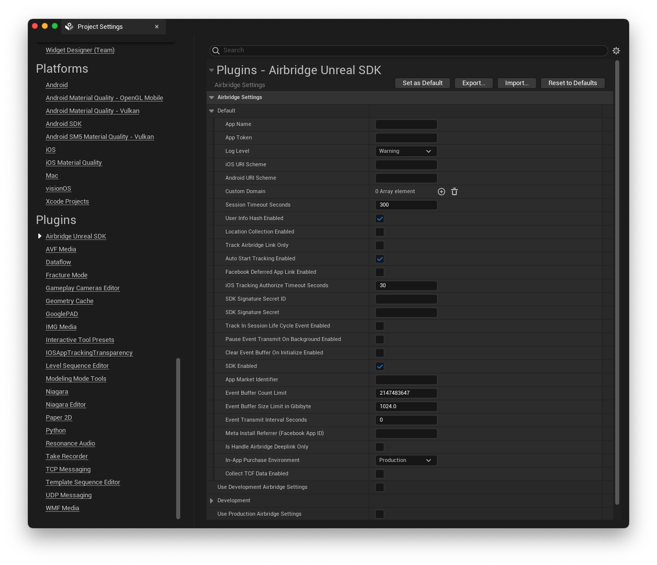The image size is (657, 565).
Task: Click Meta Install Referrer input field
Action: (406, 434)
